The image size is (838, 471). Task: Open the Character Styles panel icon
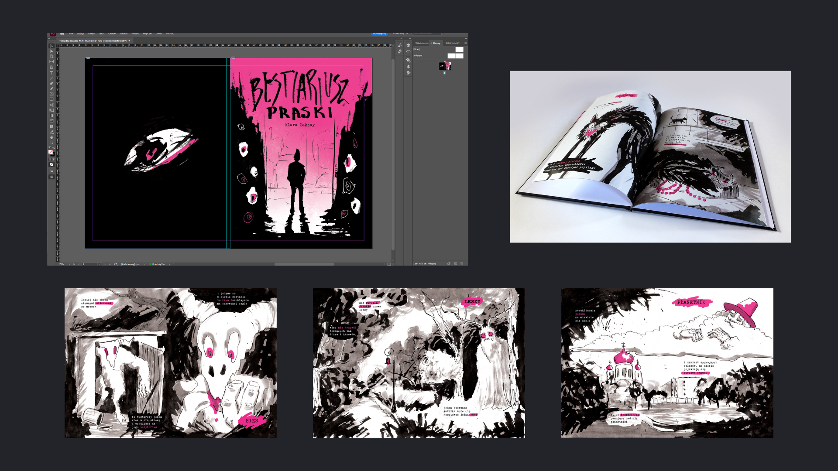coord(400,45)
